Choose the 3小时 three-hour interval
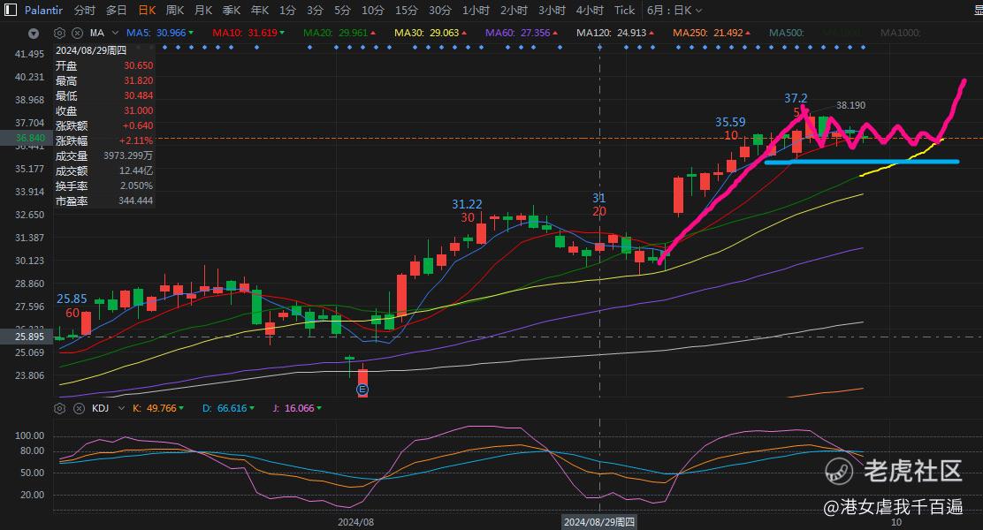Viewport: 983px width, 530px height. [552, 10]
